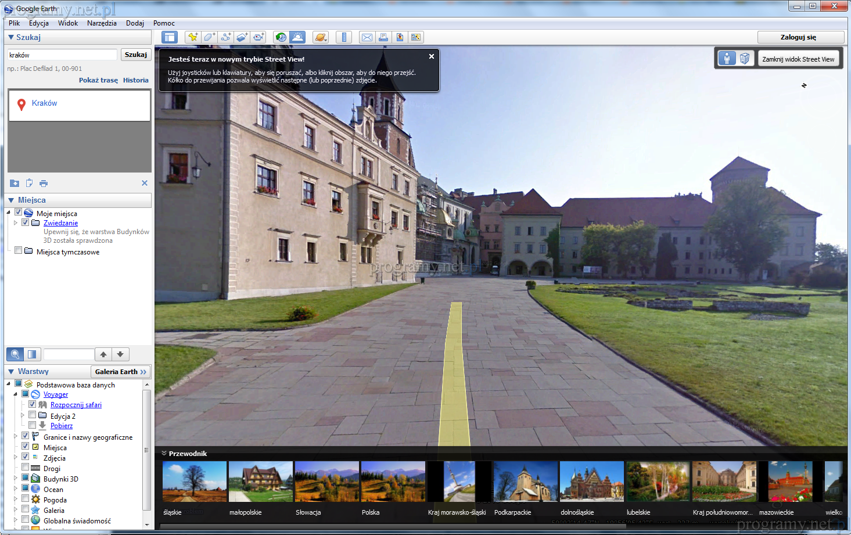Toggle the sunlight icon in toolbar
Image resolution: width=851 pixels, height=535 pixels.
coord(297,37)
